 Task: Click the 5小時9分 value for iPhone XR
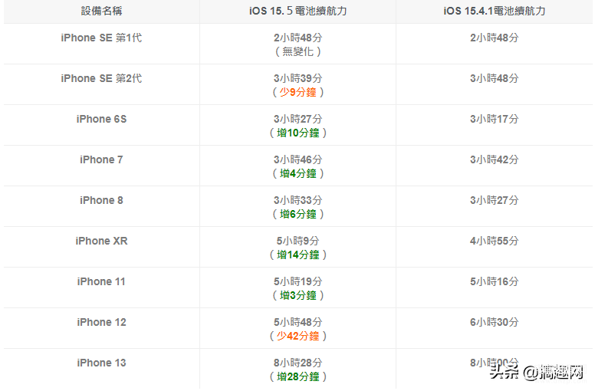[297, 241]
